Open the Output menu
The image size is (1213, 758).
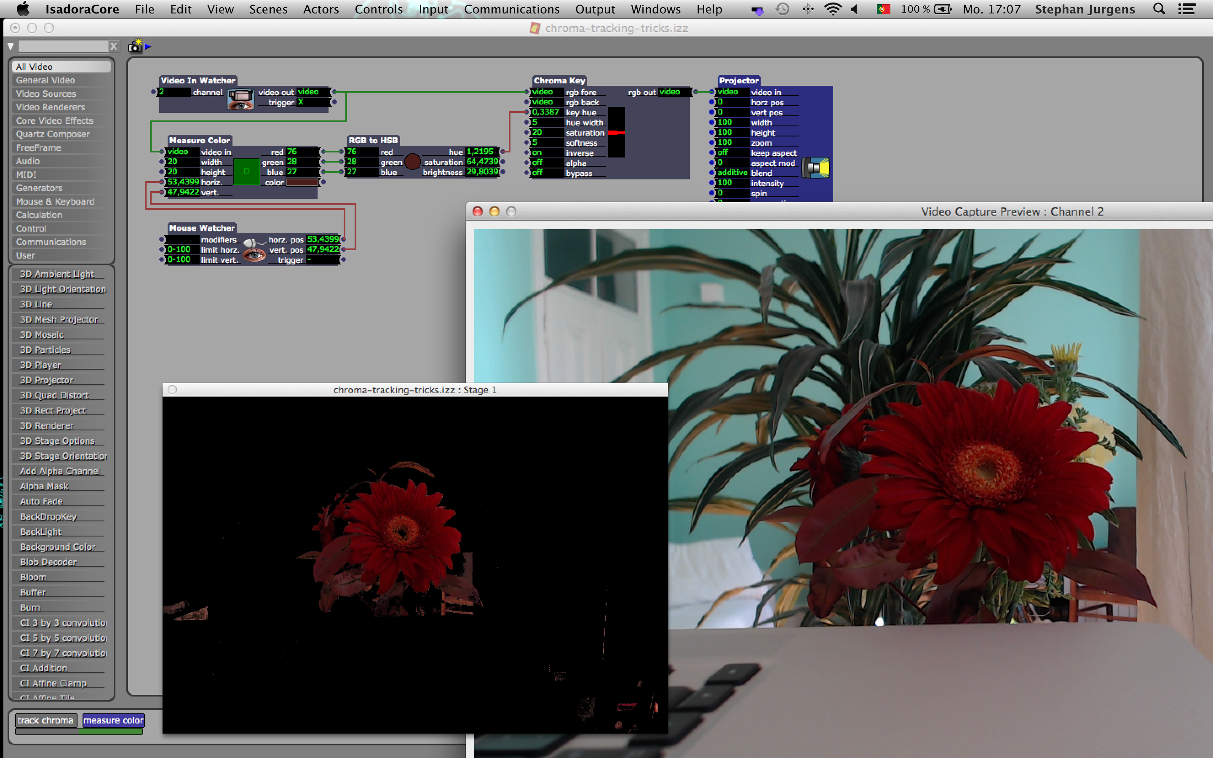(594, 9)
